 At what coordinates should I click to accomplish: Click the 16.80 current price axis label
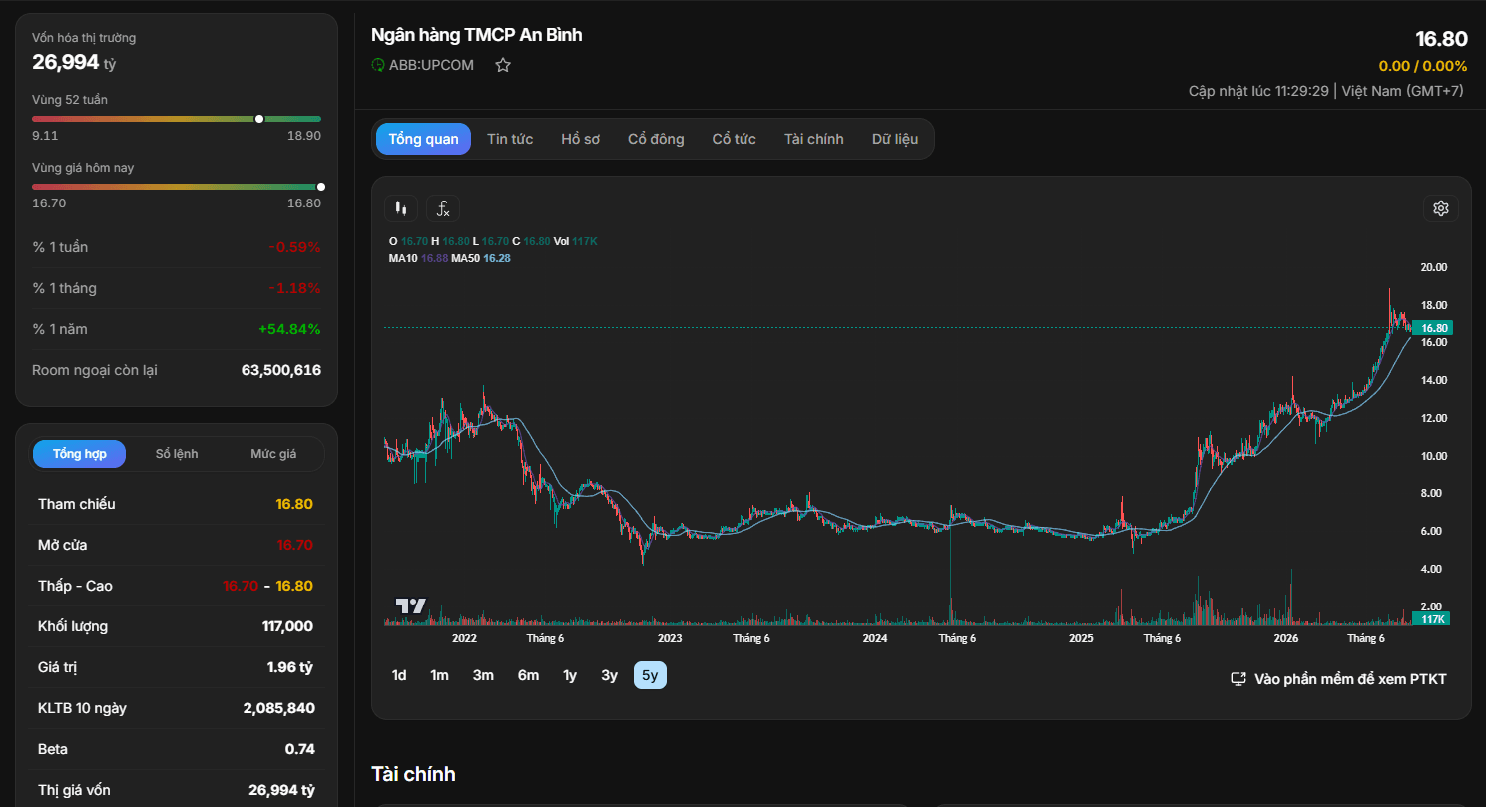(x=1431, y=328)
